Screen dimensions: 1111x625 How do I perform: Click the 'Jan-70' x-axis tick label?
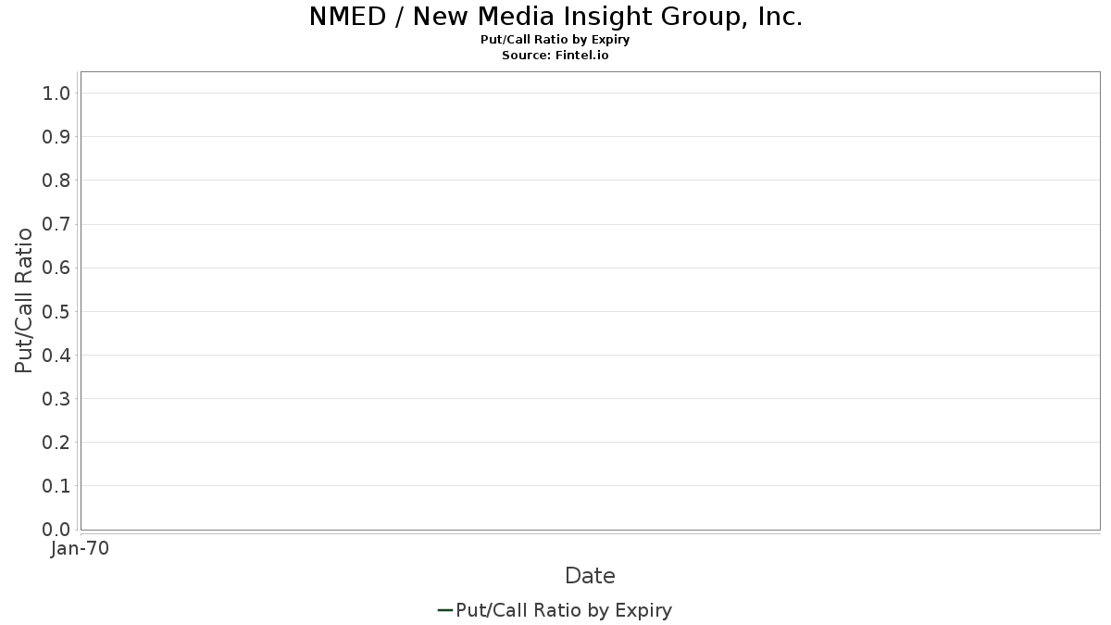pos(81,549)
